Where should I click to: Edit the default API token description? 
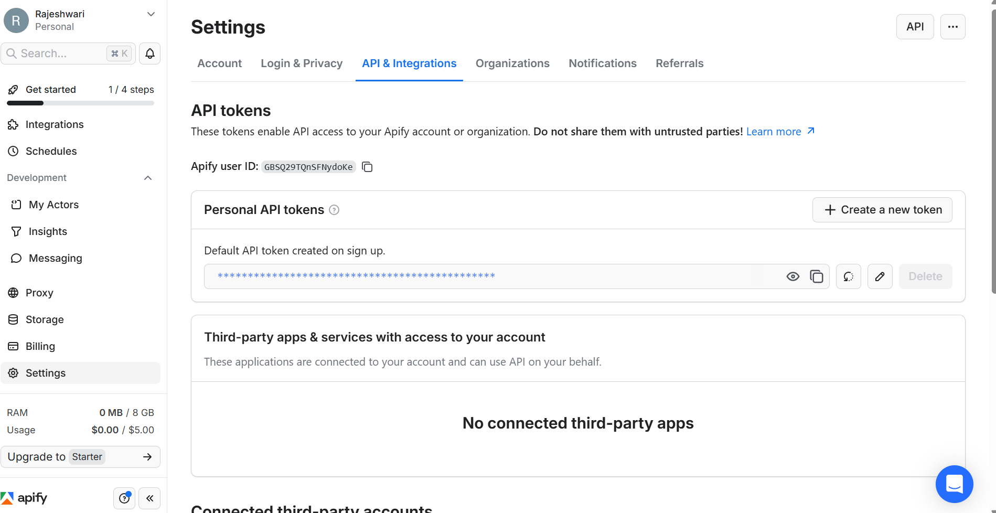(x=880, y=276)
